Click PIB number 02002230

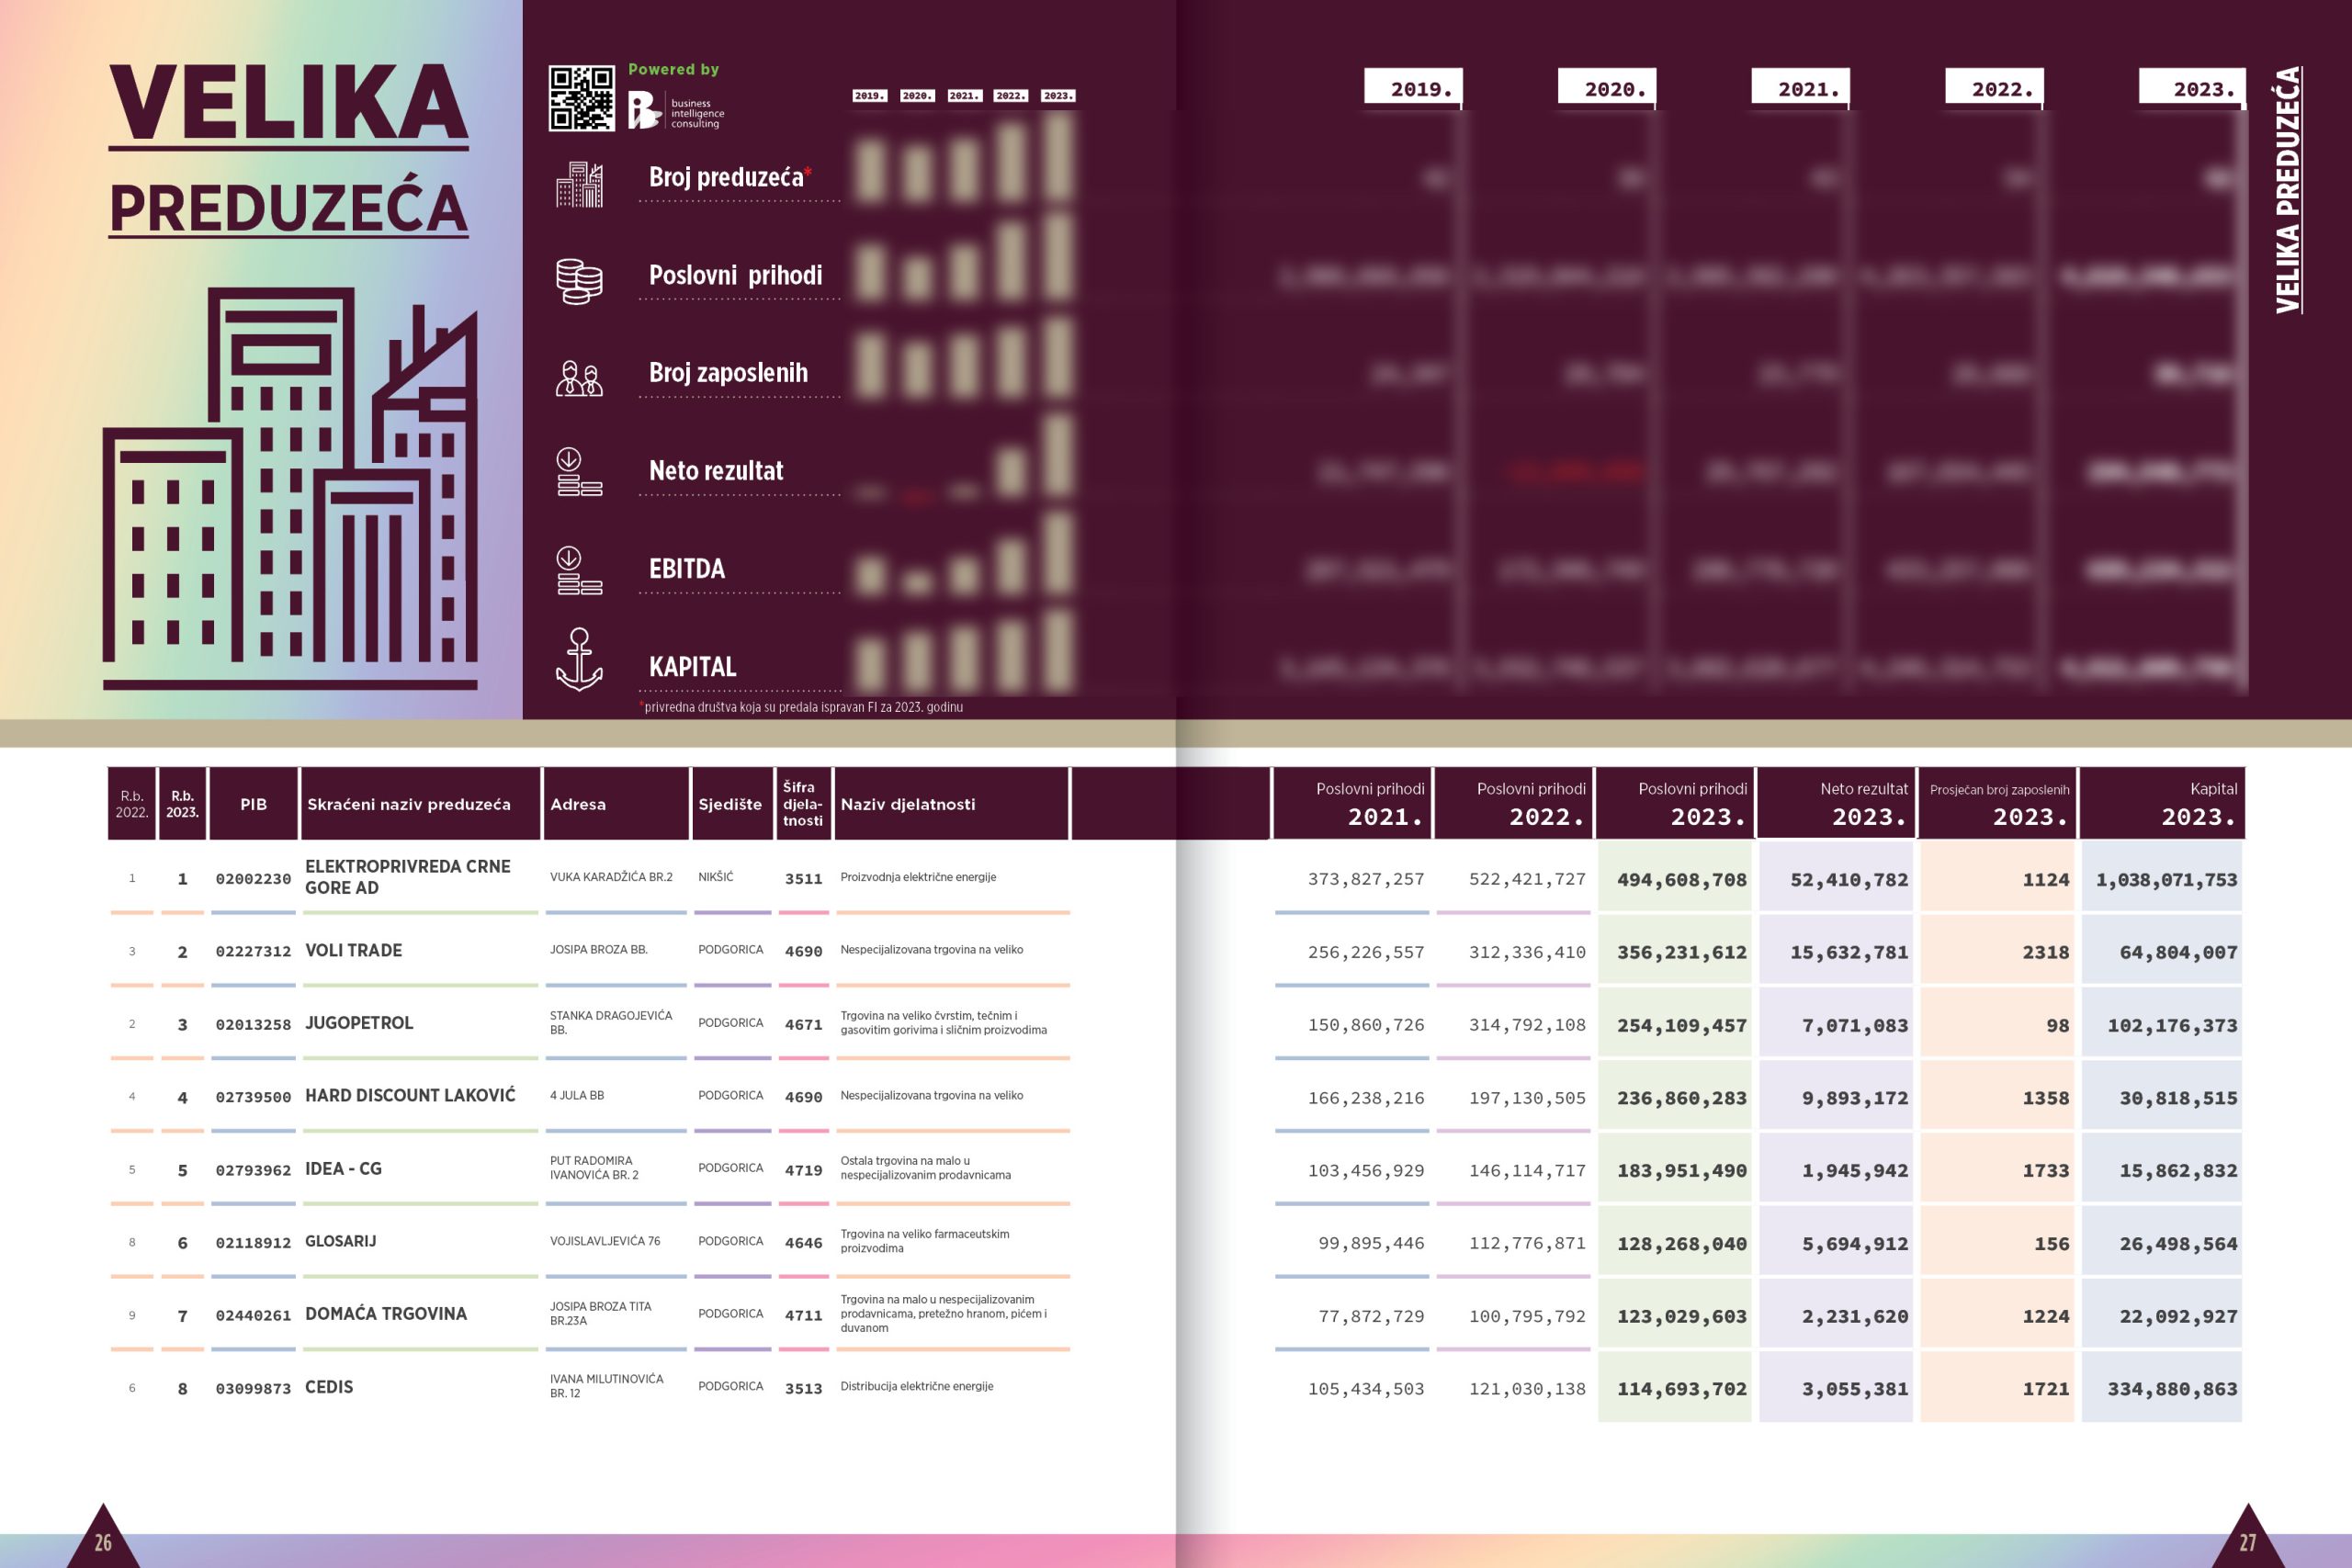point(253,879)
